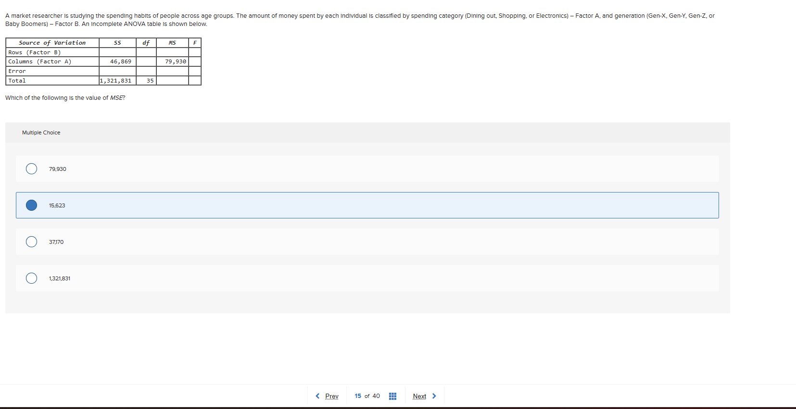Image resolution: width=796 pixels, height=409 pixels.
Task: Go to next question via Next link
Action: pos(419,396)
